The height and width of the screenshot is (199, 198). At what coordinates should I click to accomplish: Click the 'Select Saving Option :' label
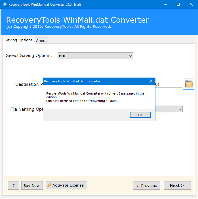coord(29,55)
